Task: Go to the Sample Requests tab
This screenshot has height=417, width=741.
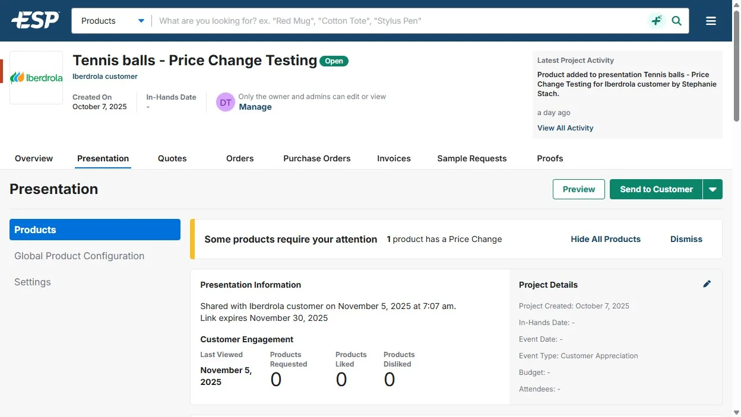Action: [471, 158]
